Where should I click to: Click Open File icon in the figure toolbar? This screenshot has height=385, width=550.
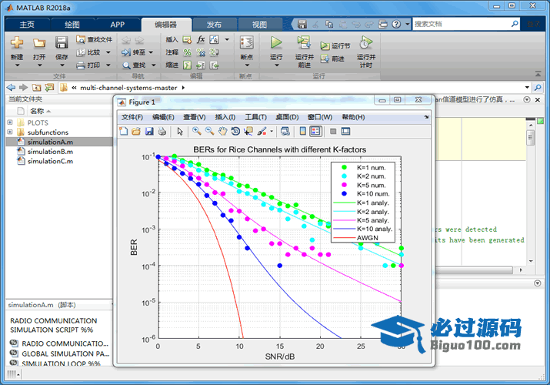point(136,131)
